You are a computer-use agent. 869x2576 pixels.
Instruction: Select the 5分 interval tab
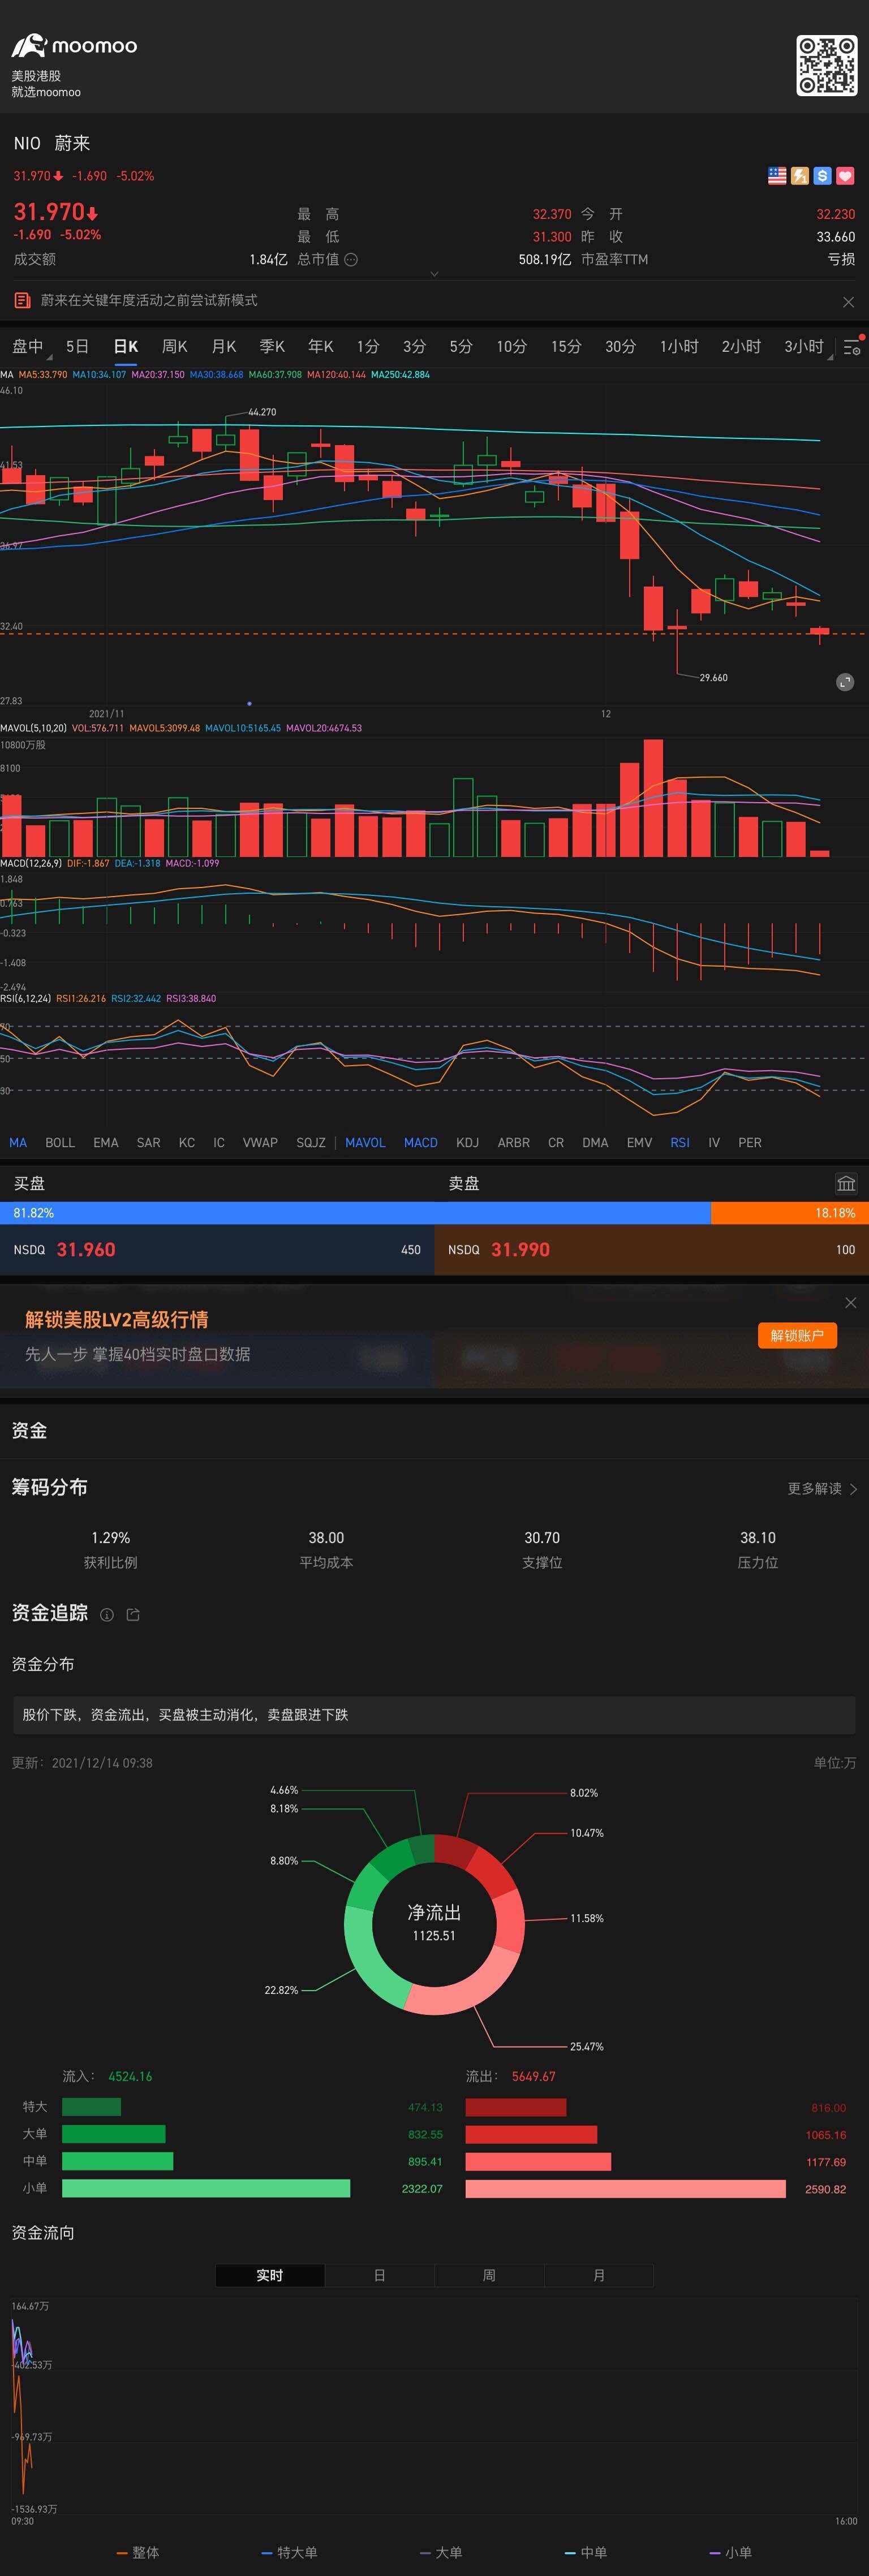point(461,346)
